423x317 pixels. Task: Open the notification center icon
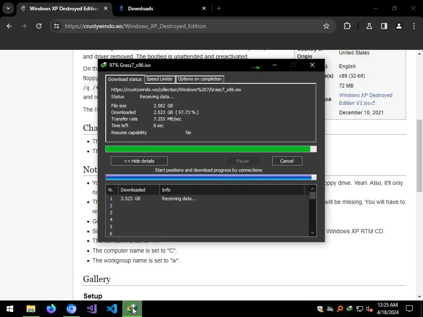tap(409, 309)
